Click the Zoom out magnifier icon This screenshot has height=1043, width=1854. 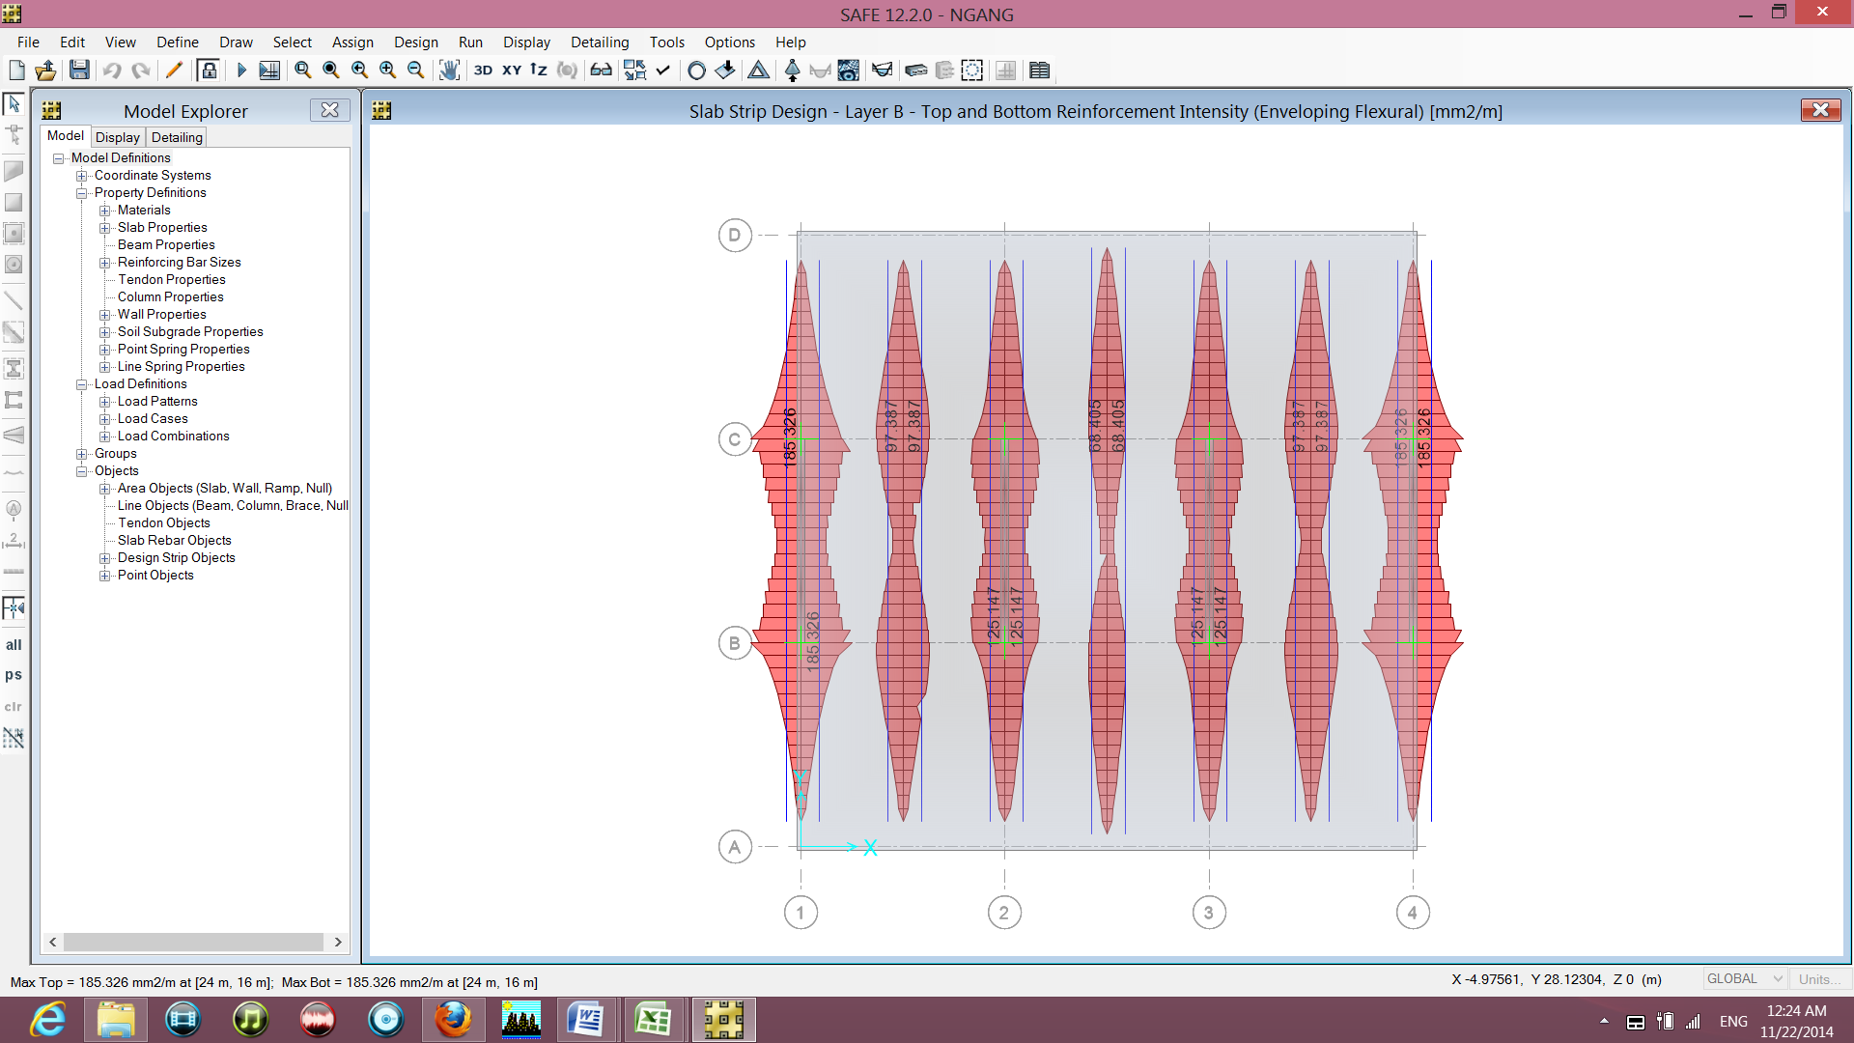[416, 70]
